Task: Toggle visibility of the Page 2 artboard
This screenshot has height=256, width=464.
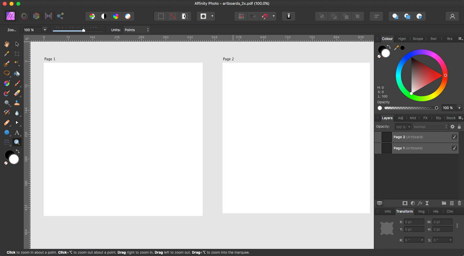Action: pyautogui.click(x=454, y=137)
